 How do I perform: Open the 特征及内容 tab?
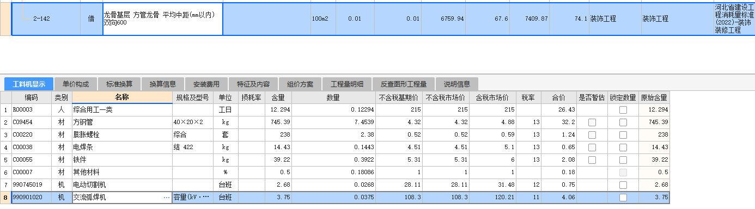(x=253, y=84)
